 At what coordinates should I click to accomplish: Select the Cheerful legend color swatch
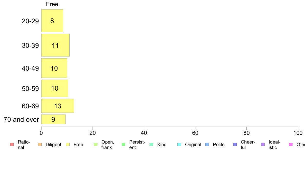click(235, 145)
